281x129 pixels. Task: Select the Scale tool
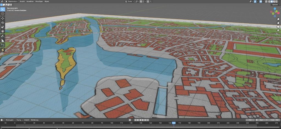[x=3, y=27]
